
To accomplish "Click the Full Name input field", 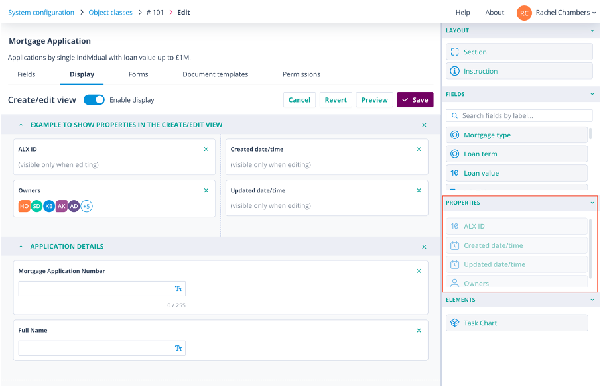I will tap(102, 348).
